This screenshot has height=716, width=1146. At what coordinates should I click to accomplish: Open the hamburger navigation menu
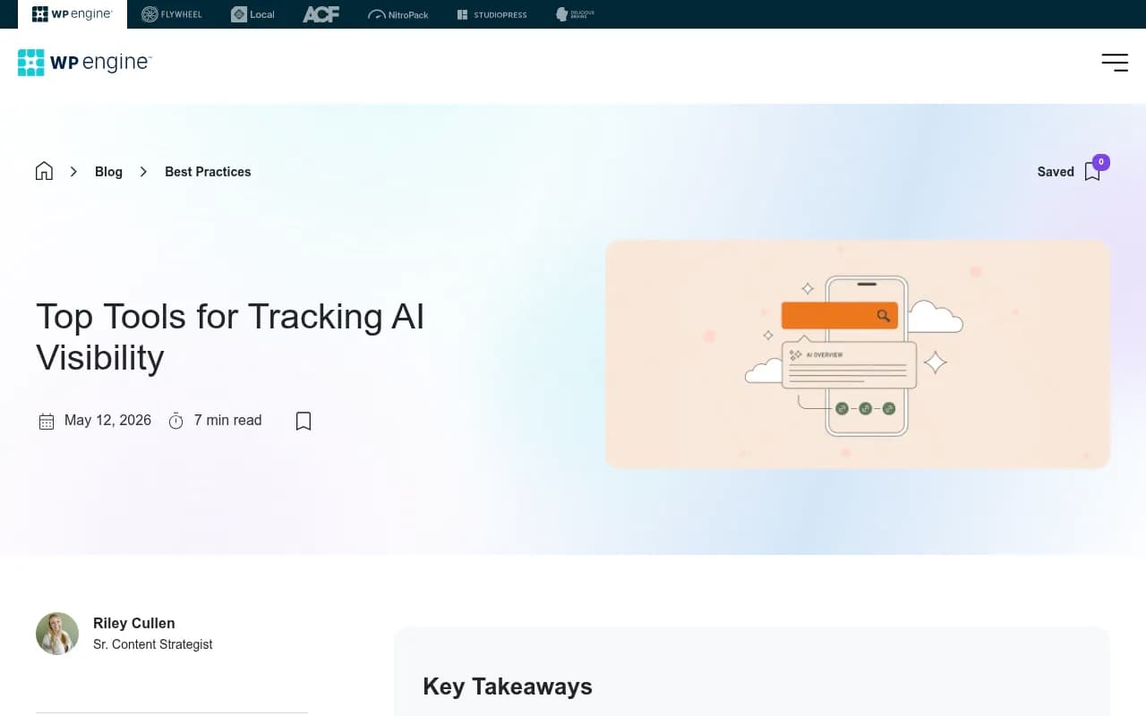[x=1115, y=62]
